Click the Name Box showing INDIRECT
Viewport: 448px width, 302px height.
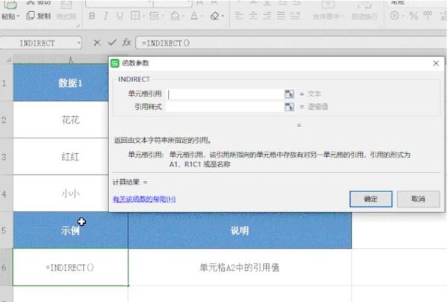point(37,43)
